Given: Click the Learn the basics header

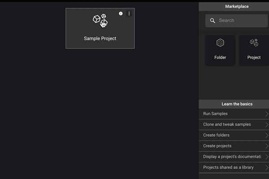Looking at the screenshot, I should [x=234, y=104].
